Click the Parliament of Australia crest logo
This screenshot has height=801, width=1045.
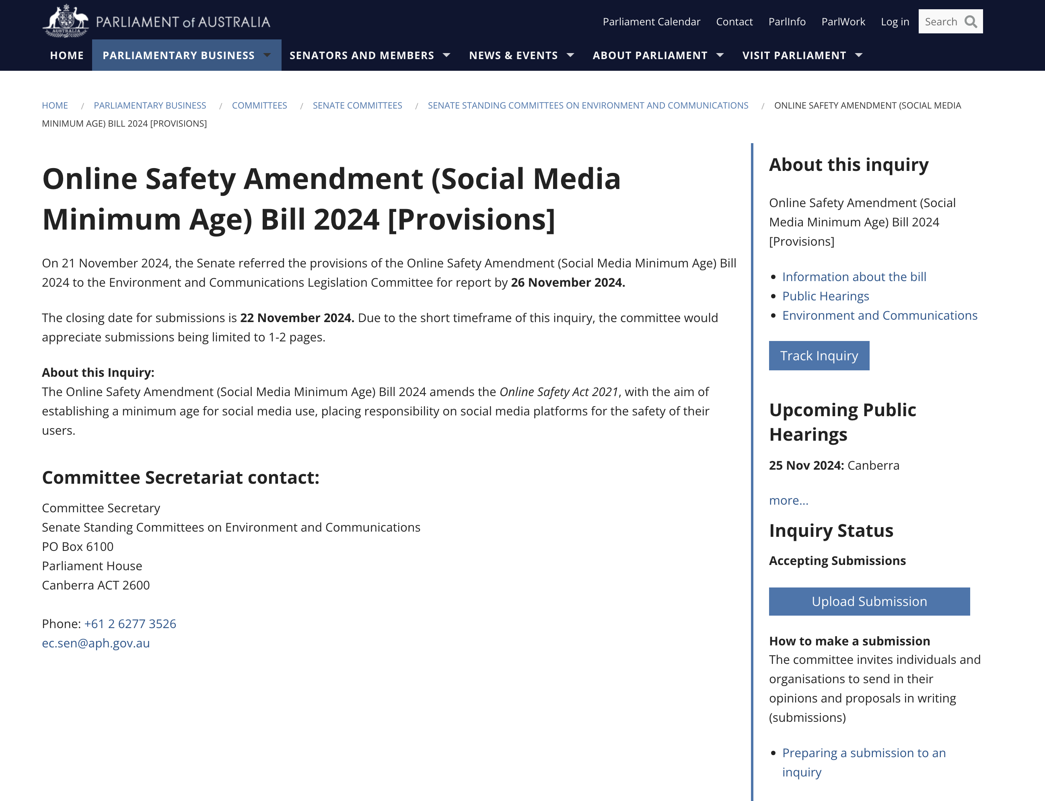(66, 21)
